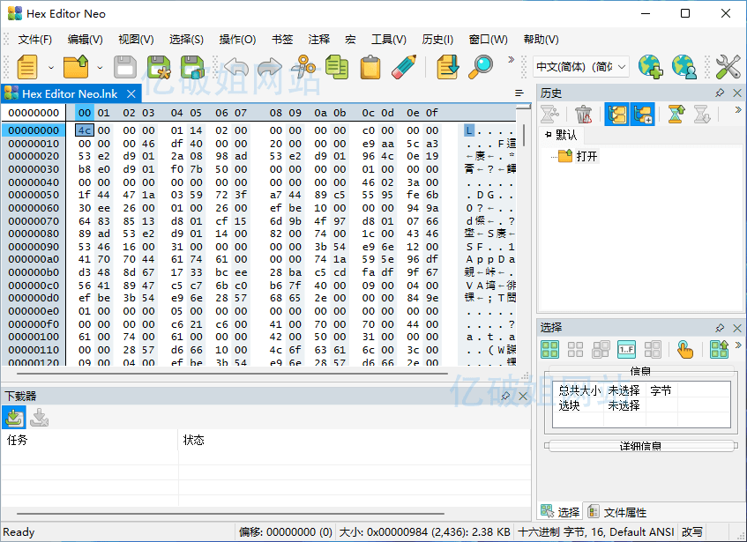Open settings with the wrench tools icon

(728, 67)
